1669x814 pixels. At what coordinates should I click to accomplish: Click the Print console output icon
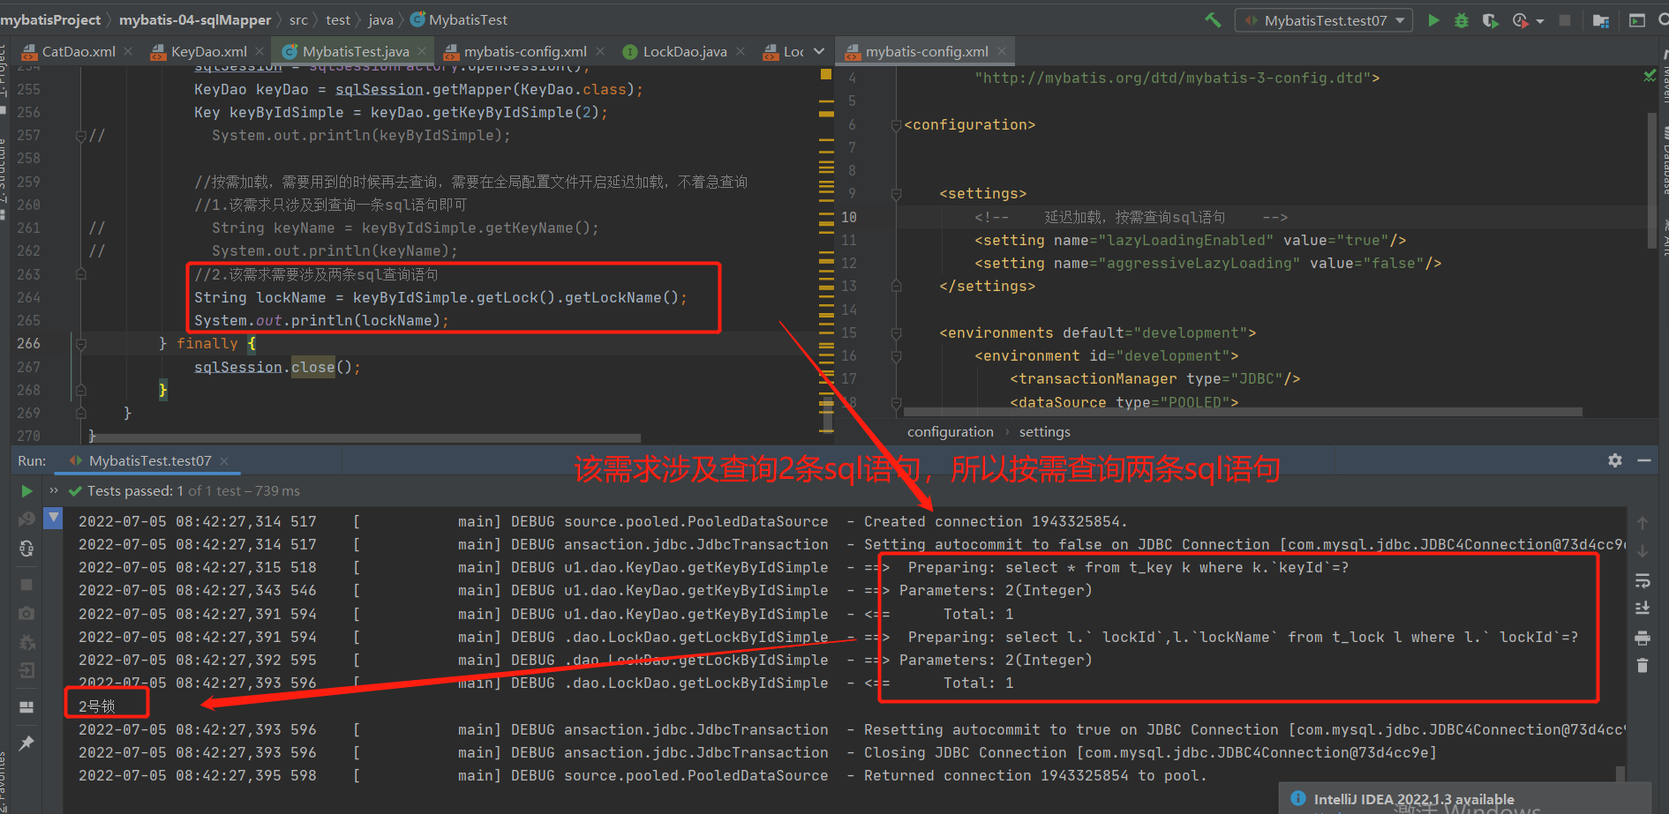point(1643,638)
